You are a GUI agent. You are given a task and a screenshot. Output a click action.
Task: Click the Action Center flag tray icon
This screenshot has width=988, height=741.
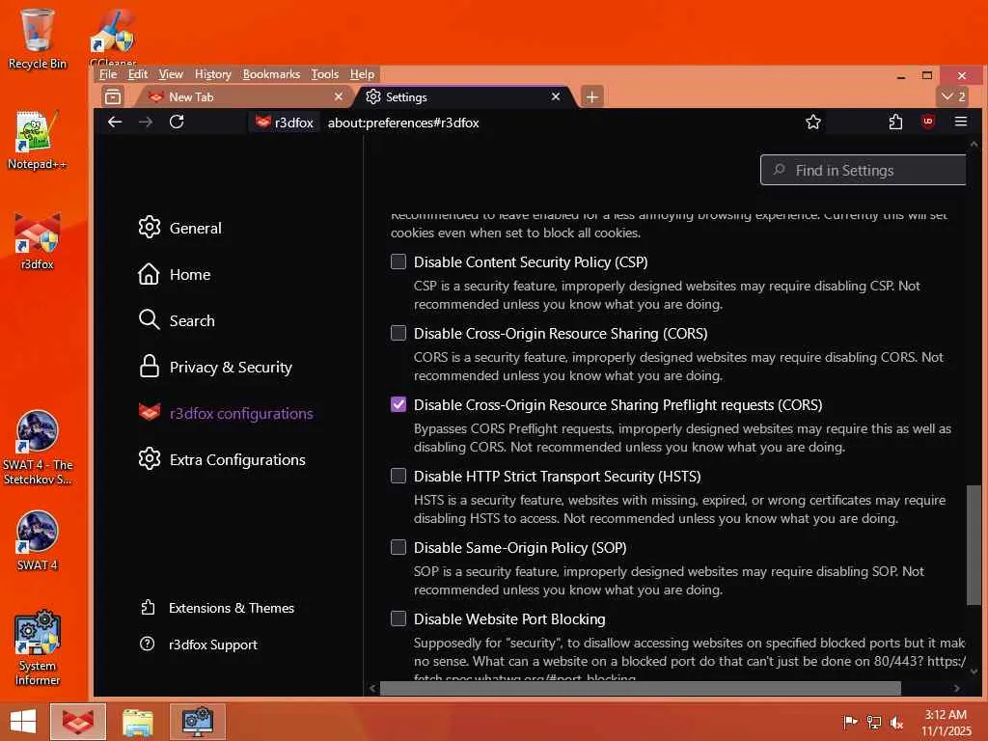850,722
